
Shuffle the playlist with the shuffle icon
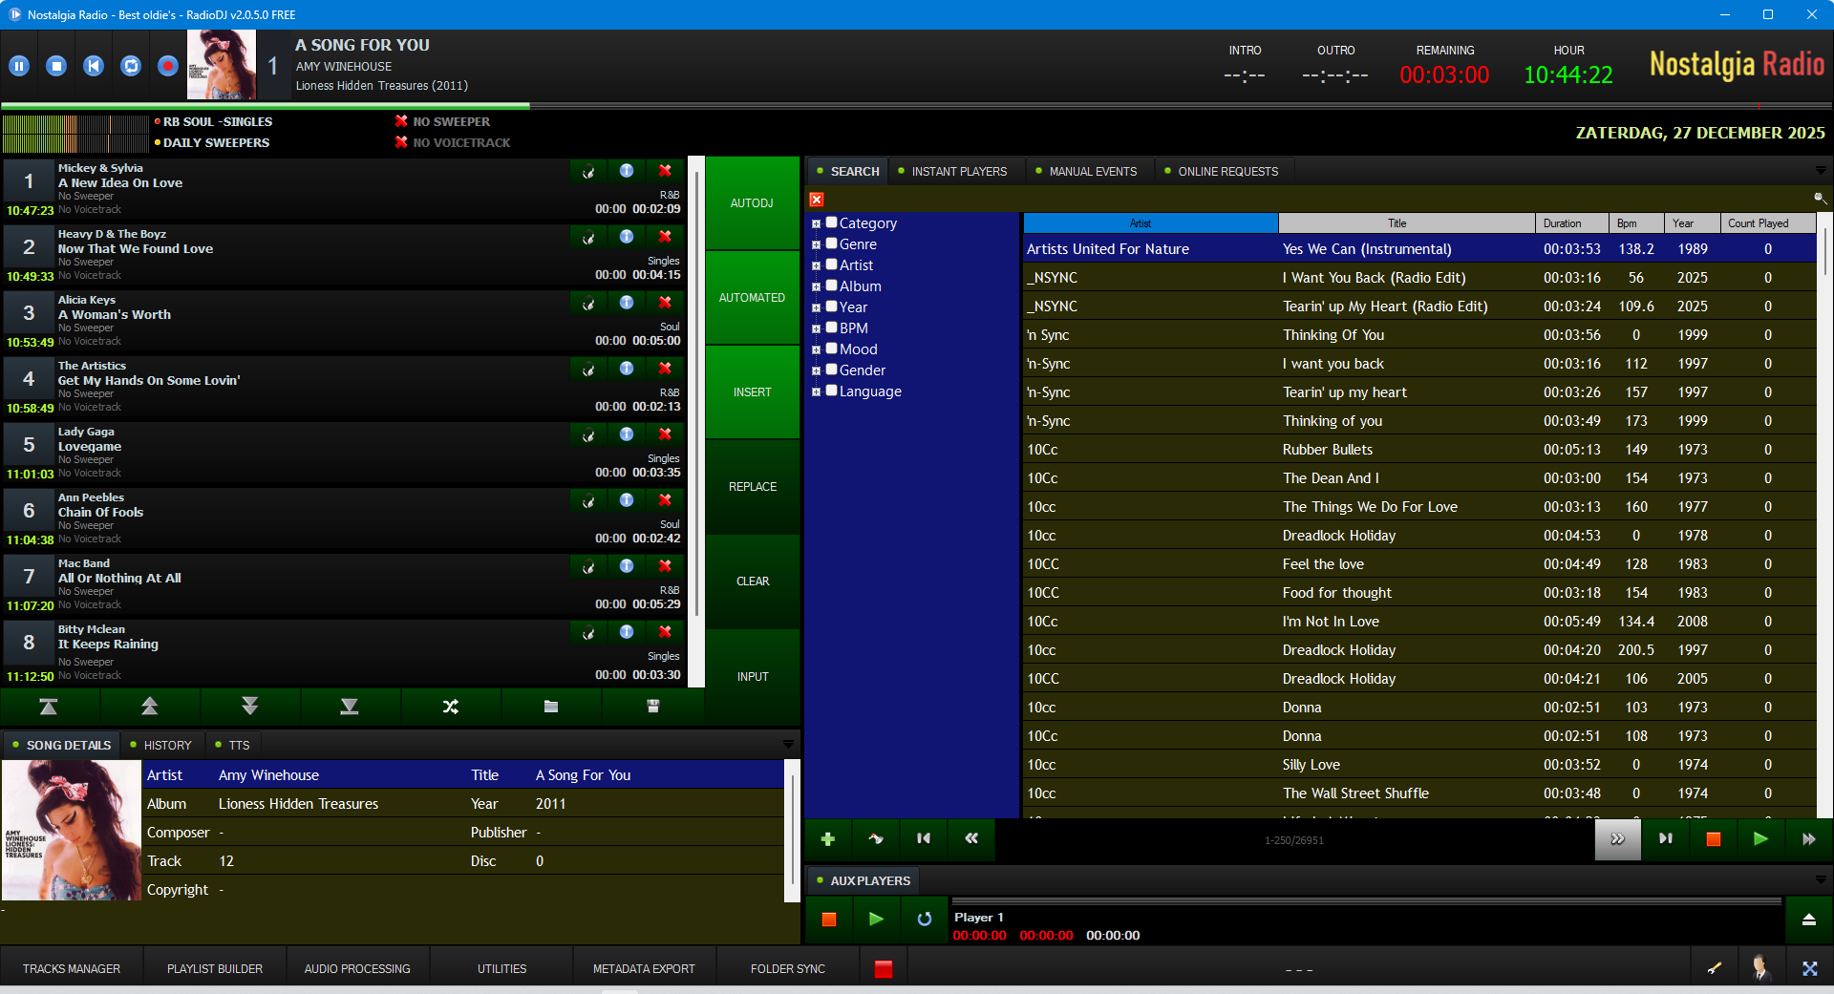coord(450,707)
